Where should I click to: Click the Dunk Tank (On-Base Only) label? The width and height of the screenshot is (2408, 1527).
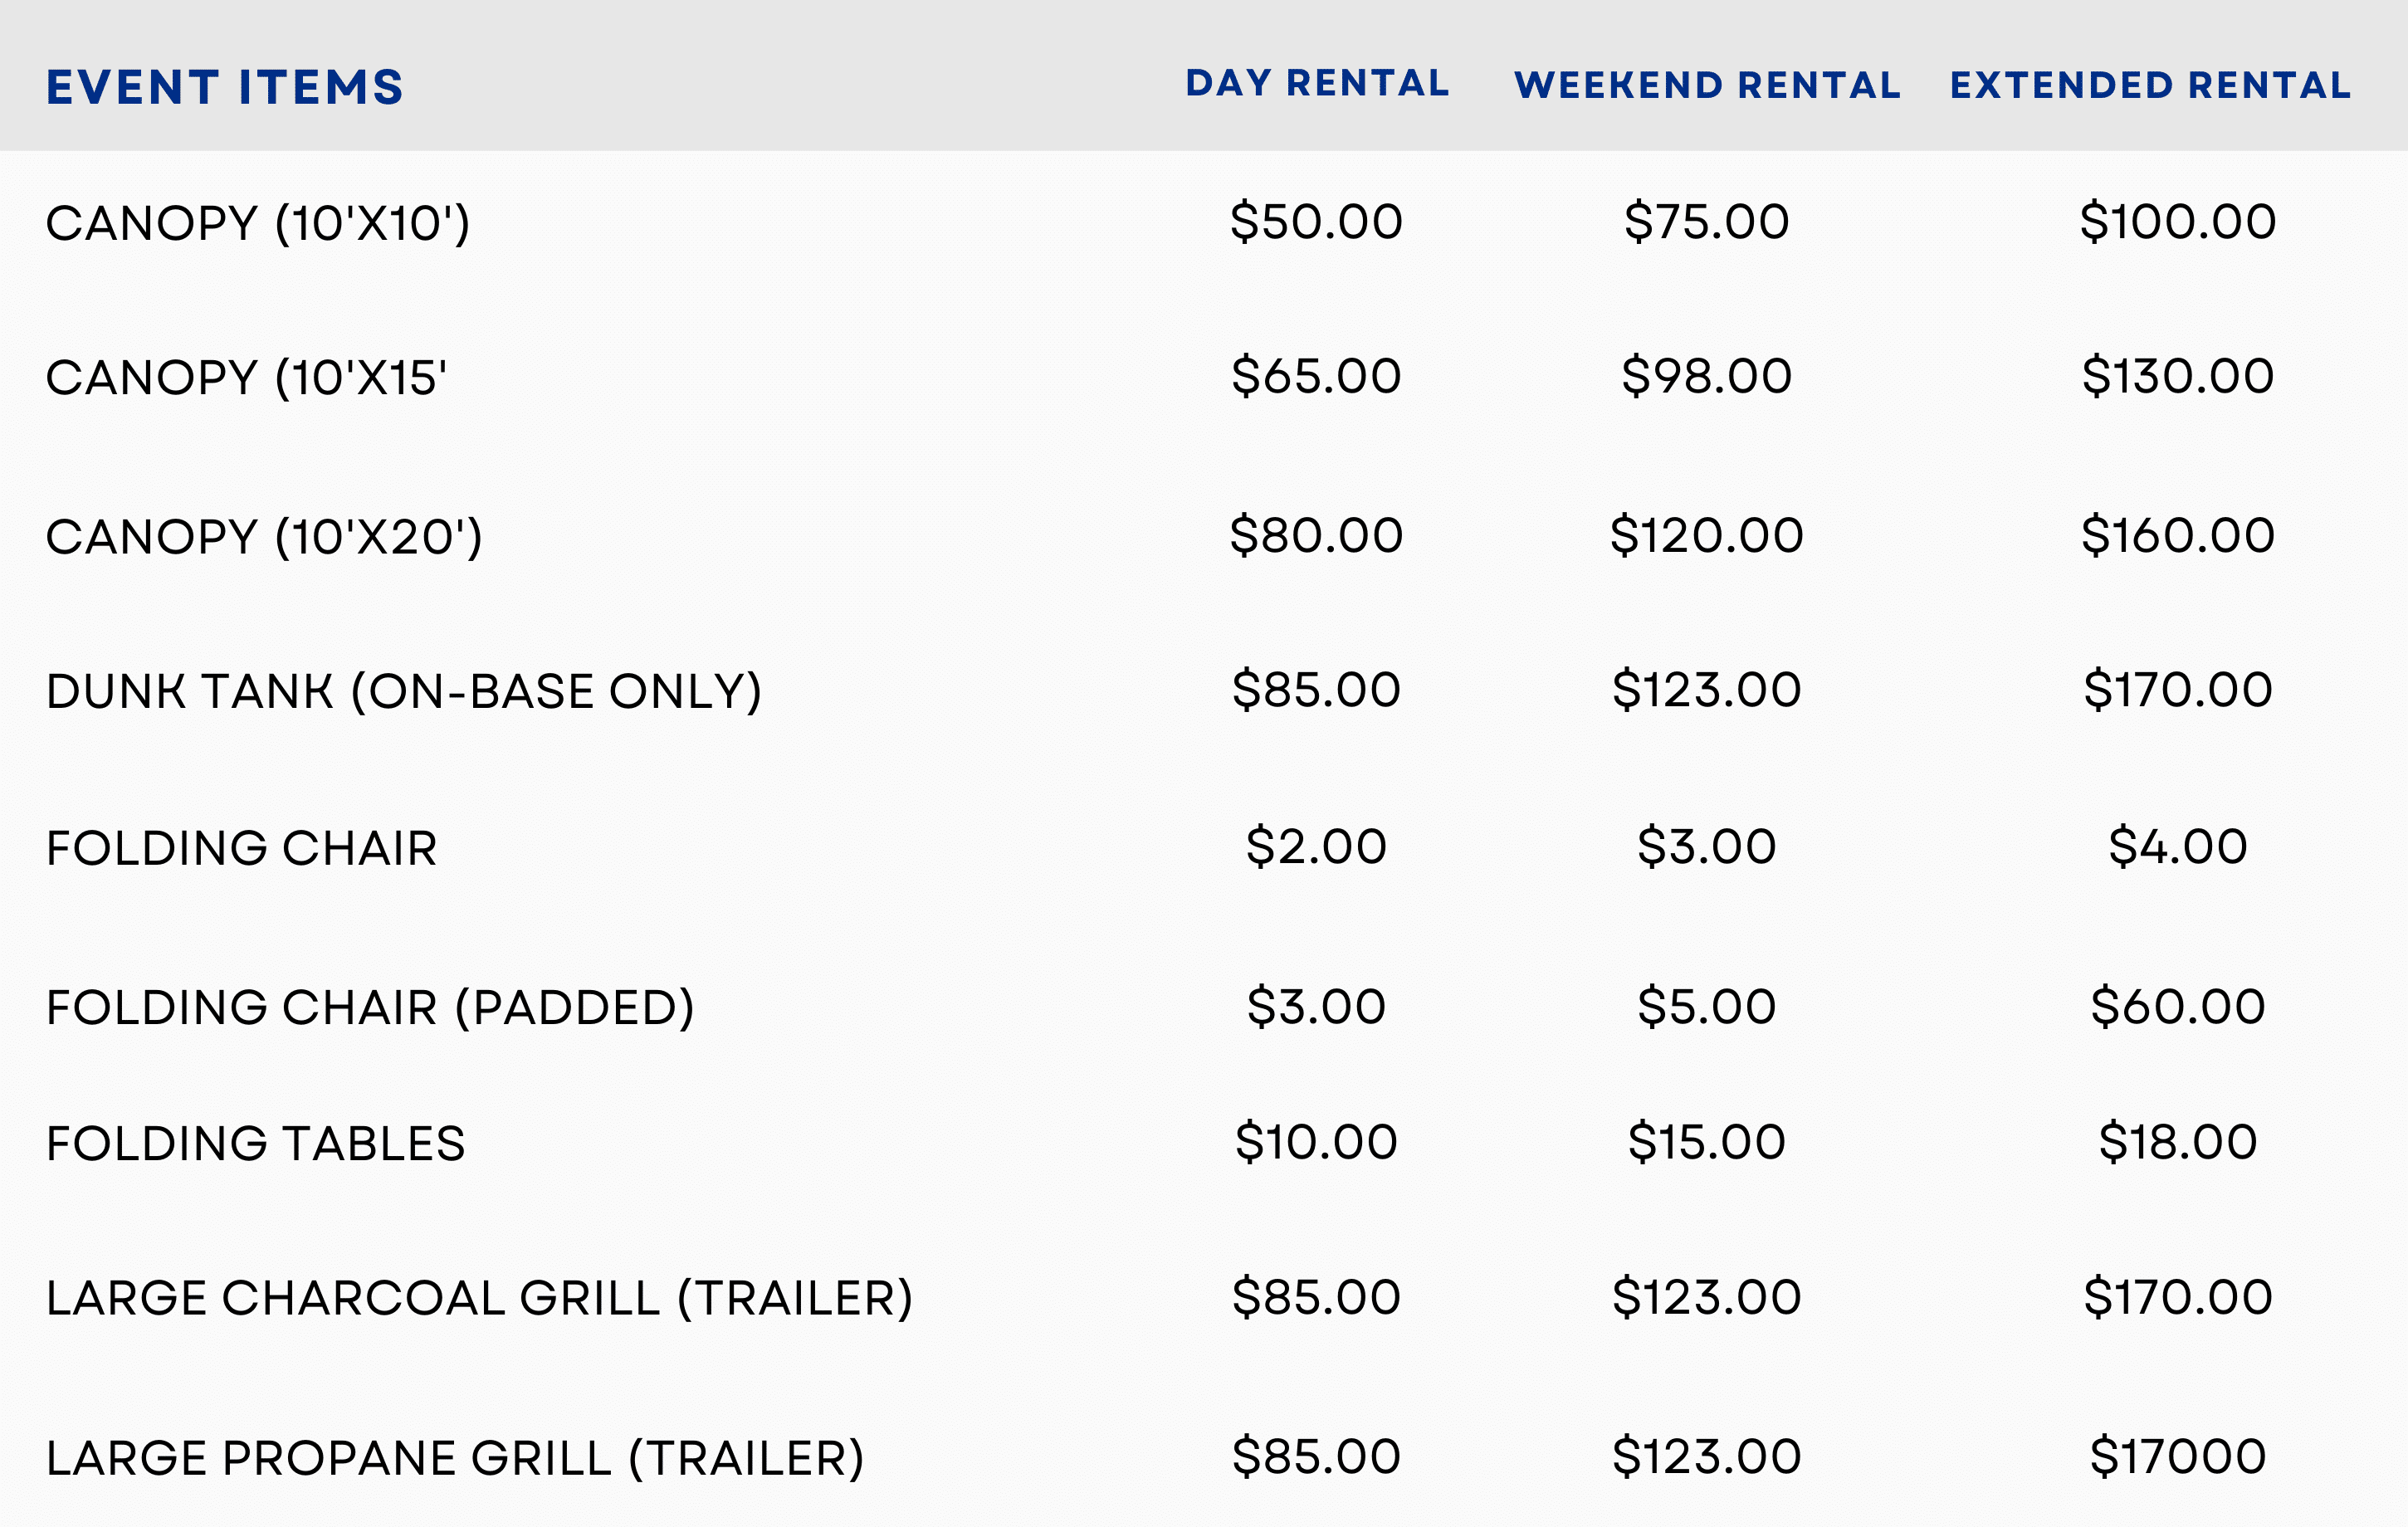pos(404,691)
